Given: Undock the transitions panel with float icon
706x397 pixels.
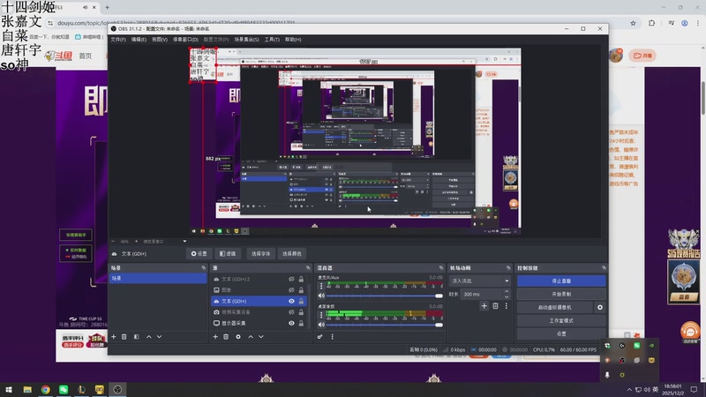Looking at the screenshot, I should point(508,268).
